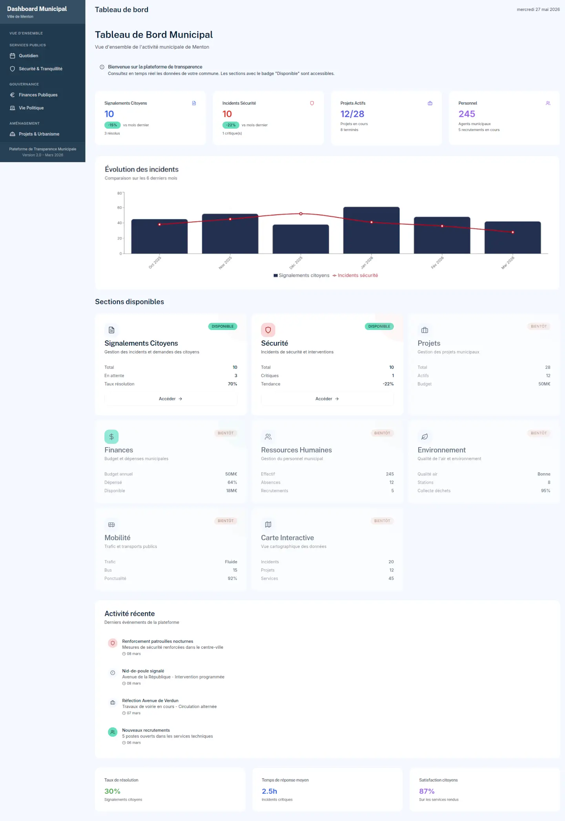Click the leaf icon of Environnement section
This screenshot has height=821, width=565.
pyautogui.click(x=425, y=437)
